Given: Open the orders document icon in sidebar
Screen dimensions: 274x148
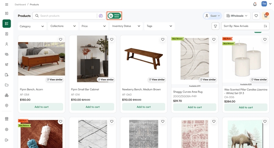Looking at the screenshot, I should (7, 34).
